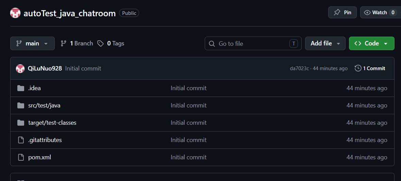This screenshot has height=181, width=401.
Task: Click the src/test/java folder icon
Action: 21,105
